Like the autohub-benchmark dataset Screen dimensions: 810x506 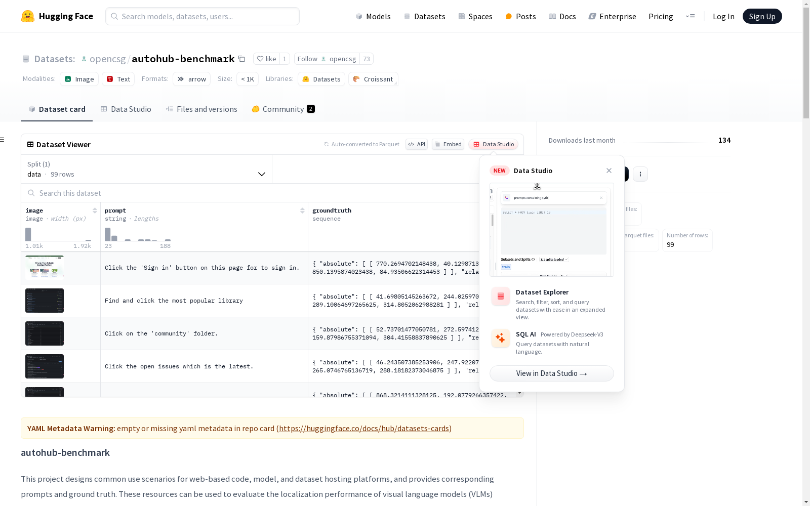(x=266, y=59)
